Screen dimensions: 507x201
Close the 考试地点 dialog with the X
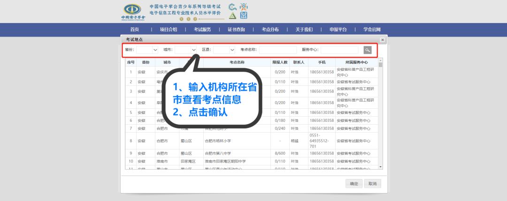click(383, 40)
